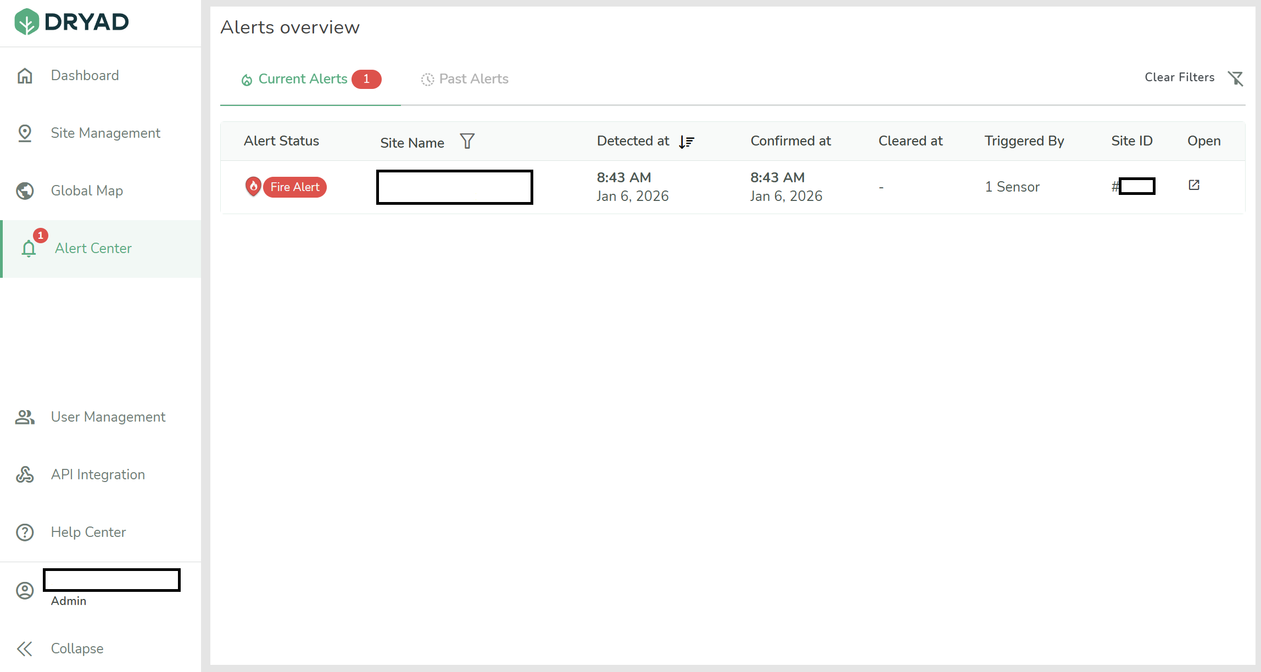Open Site Management pin icon
The width and height of the screenshot is (1261, 672).
[x=25, y=133]
